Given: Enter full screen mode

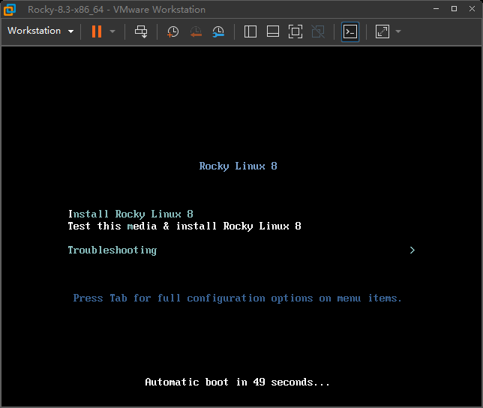Looking at the screenshot, I should click(295, 31).
